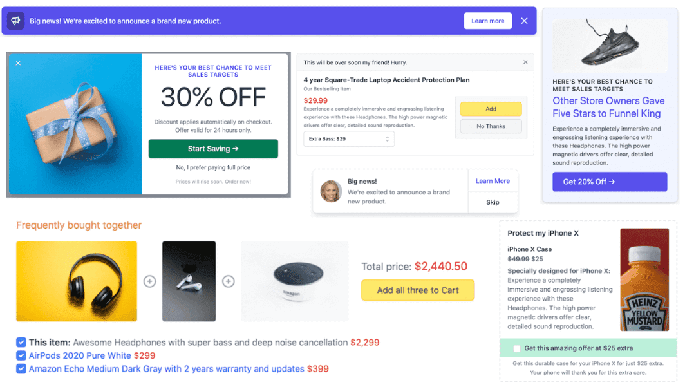Uncheck Amazon Echo Medium Dark Gray
The height and width of the screenshot is (387, 685).
21,368
